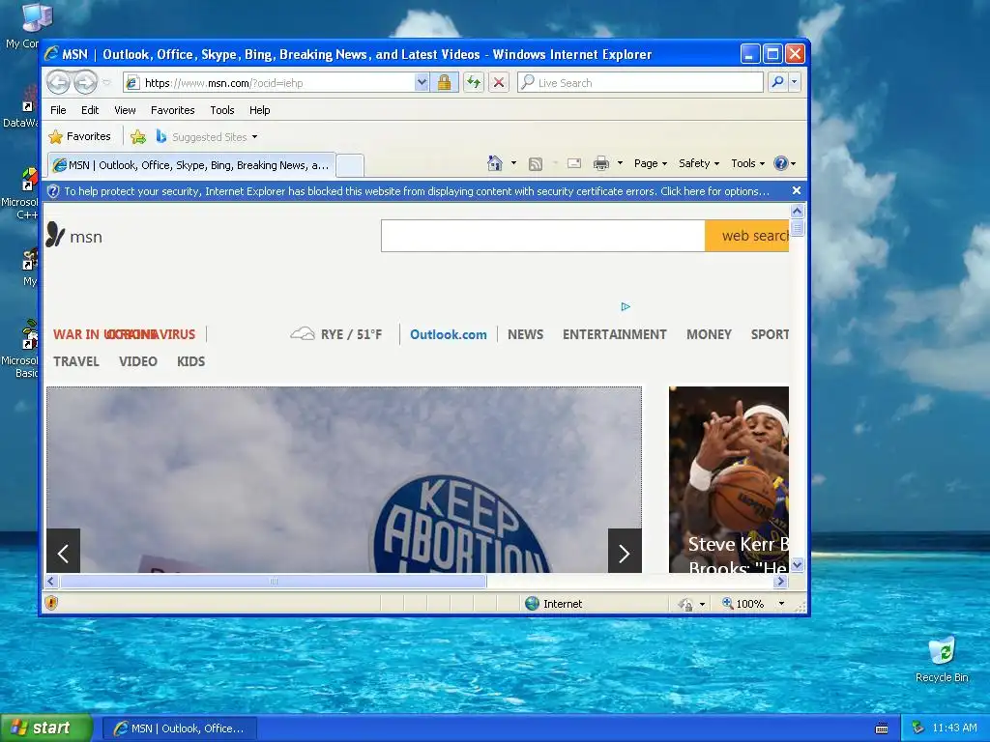Click the Add to Favorites Bar icon
This screenshot has width=990, height=742.
coord(137,136)
